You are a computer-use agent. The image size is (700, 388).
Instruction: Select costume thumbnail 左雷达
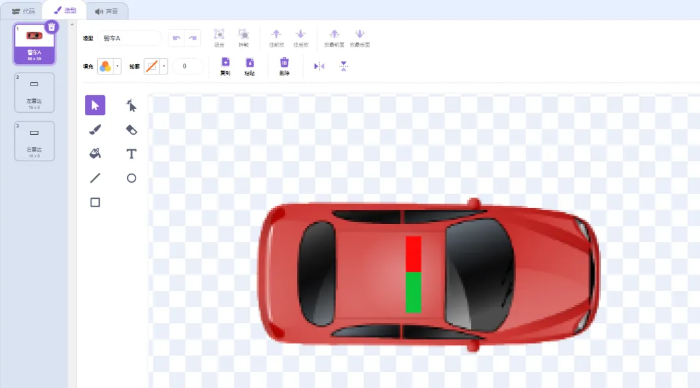(x=34, y=93)
